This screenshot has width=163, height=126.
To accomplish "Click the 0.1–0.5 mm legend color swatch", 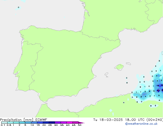I will [x=4, y=123].
